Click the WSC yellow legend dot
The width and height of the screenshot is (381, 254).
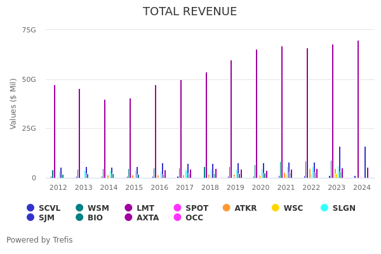point(276,208)
